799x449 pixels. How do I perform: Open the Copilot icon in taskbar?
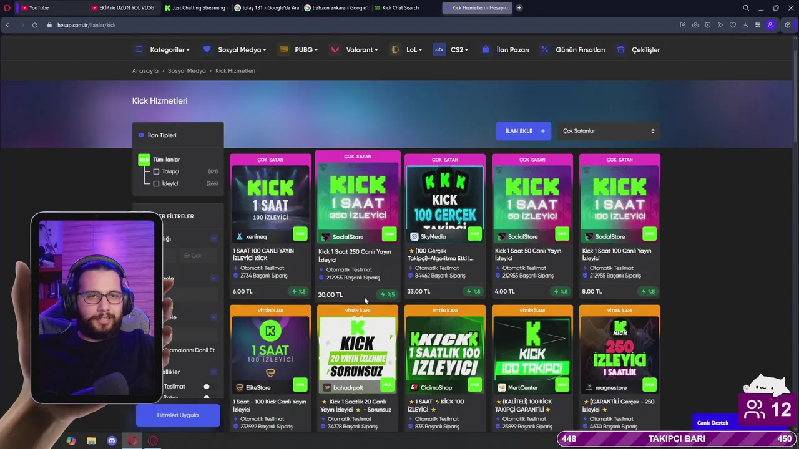[x=71, y=441]
